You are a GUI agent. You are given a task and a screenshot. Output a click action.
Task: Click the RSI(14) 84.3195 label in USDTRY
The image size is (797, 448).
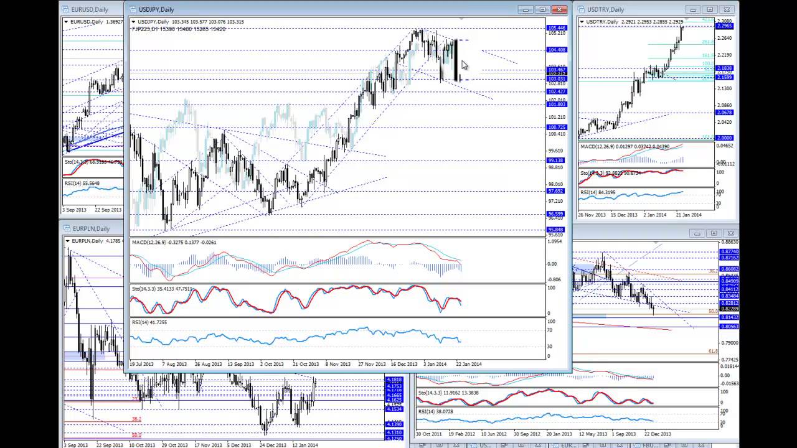tap(598, 192)
